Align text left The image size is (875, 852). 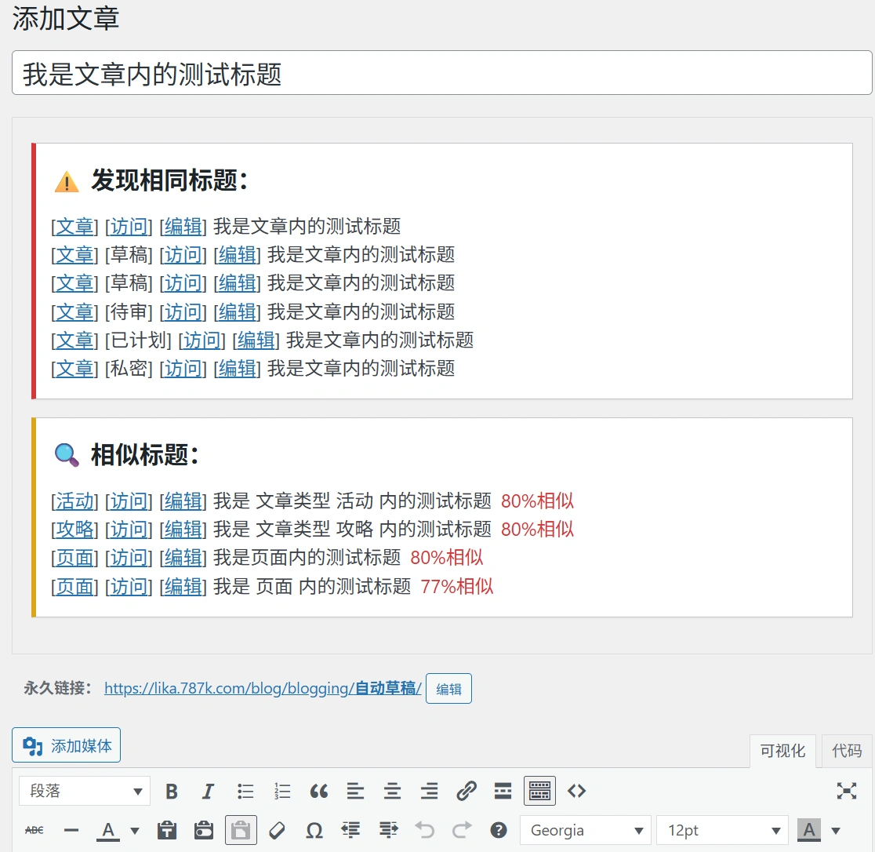pyautogui.click(x=355, y=791)
